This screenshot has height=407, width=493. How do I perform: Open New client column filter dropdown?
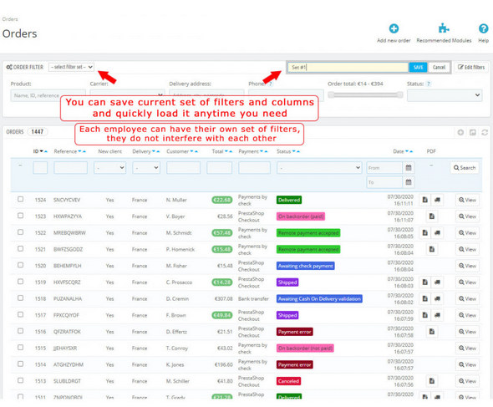109,168
